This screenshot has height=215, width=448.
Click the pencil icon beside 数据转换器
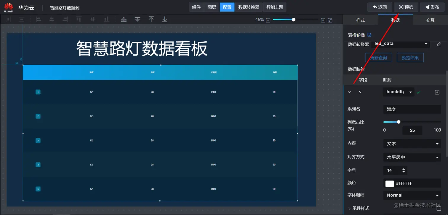[x=439, y=44]
